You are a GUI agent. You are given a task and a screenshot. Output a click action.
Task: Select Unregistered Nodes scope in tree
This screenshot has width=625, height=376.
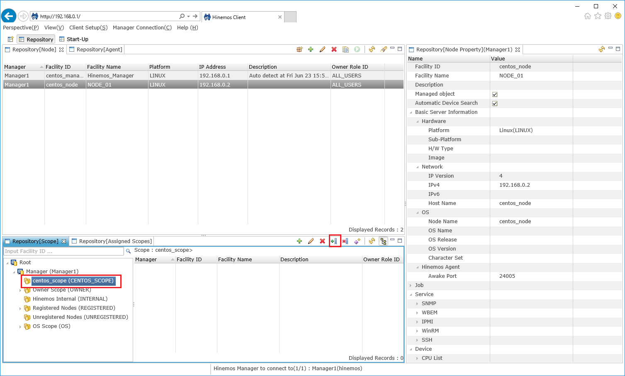tap(80, 317)
